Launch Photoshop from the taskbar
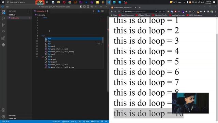 86,2
